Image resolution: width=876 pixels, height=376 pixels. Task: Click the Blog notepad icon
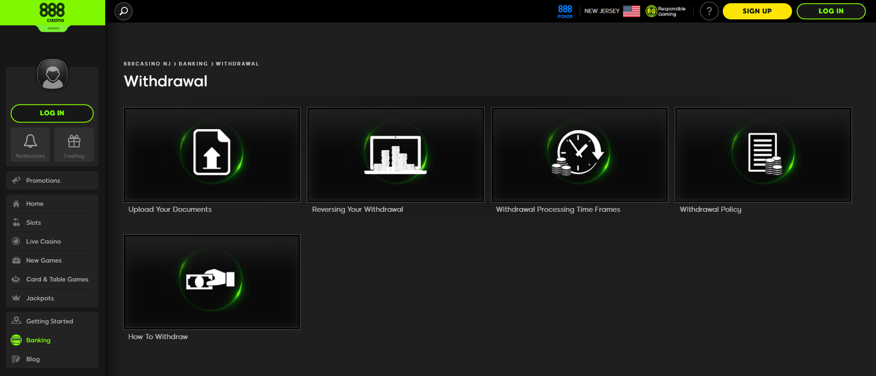tap(16, 359)
